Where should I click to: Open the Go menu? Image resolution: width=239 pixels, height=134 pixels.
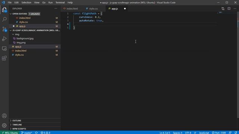[x=44, y=3]
